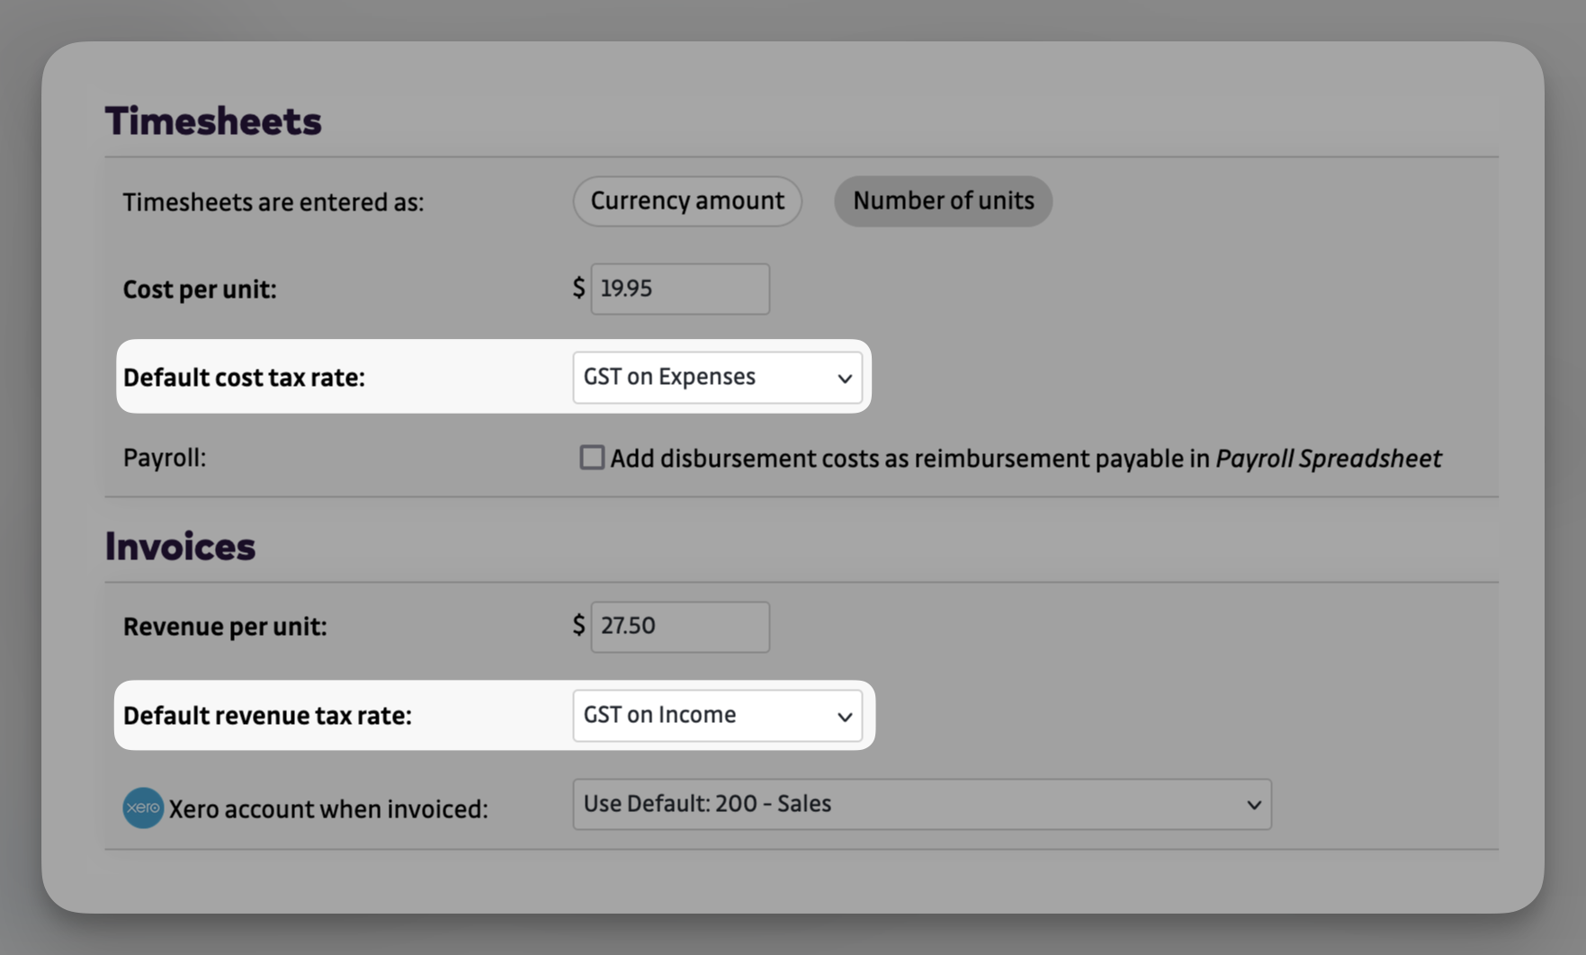Click the "Default cost tax rate" label
This screenshot has width=1586, height=955.
coord(244,377)
